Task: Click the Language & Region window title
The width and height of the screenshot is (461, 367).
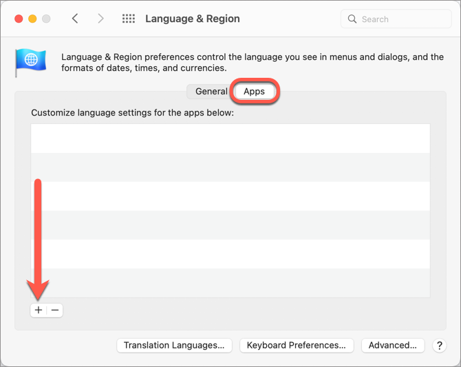Action: coord(193,19)
